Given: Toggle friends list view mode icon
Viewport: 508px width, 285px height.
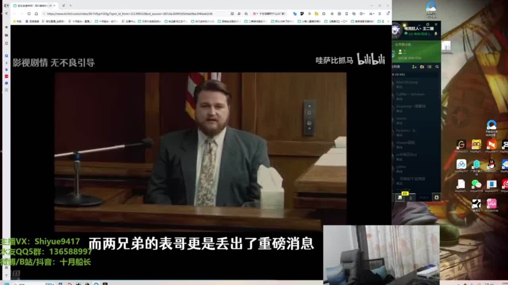Looking at the screenshot, I should click(x=429, y=67).
